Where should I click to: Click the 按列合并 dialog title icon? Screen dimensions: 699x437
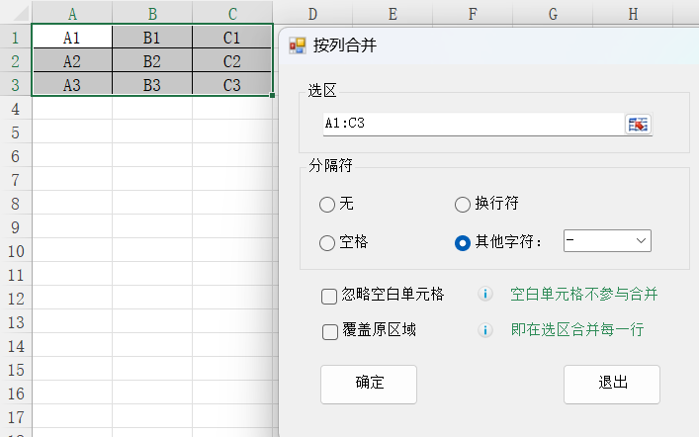click(297, 45)
